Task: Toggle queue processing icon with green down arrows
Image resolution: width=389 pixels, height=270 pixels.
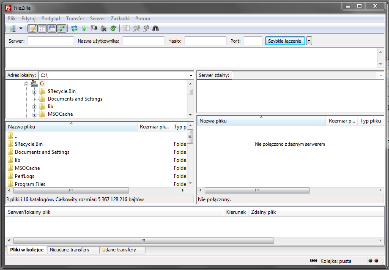Action: (84, 28)
